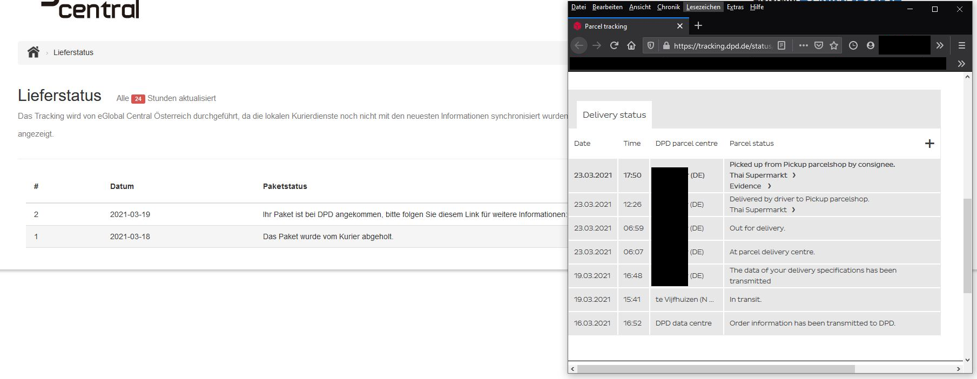
Task: Expand delivery details with plus icon
Action: point(929,144)
